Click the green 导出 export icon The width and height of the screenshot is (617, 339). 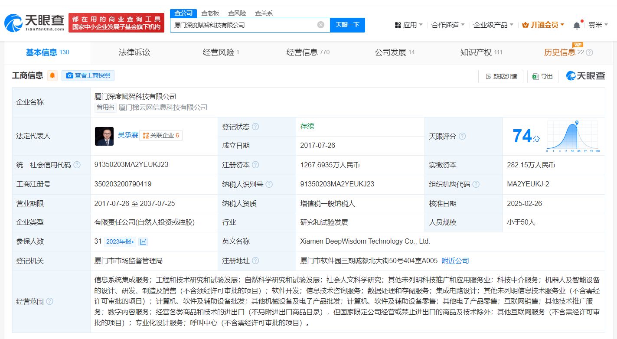coord(534,76)
